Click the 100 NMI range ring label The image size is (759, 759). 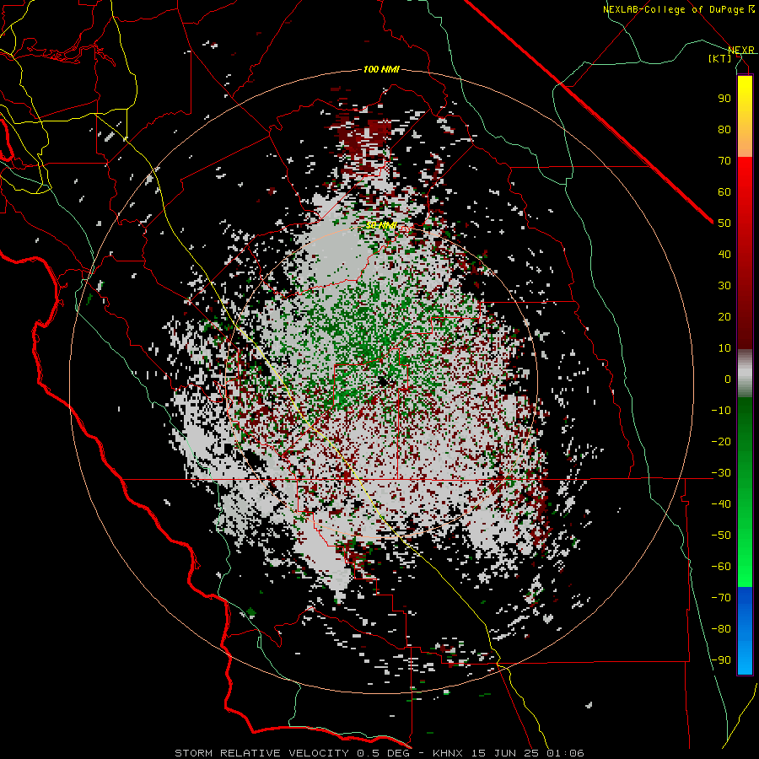click(x=381, y=70)
